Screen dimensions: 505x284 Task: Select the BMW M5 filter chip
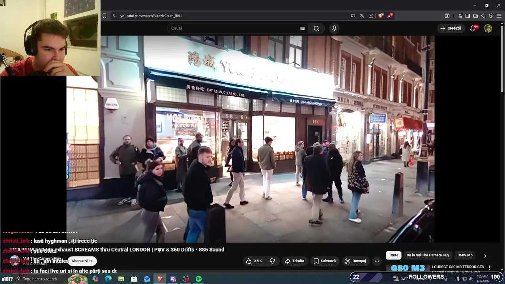pyautogui.click(x=465, y=255)
